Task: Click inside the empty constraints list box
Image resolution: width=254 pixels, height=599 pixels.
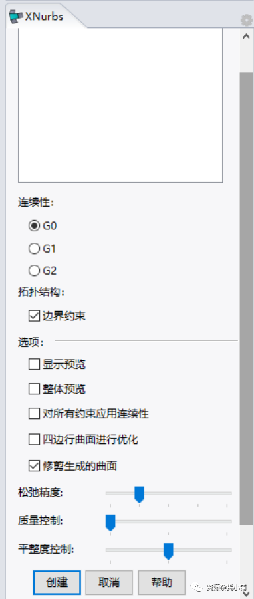Action: pos(120,105)
